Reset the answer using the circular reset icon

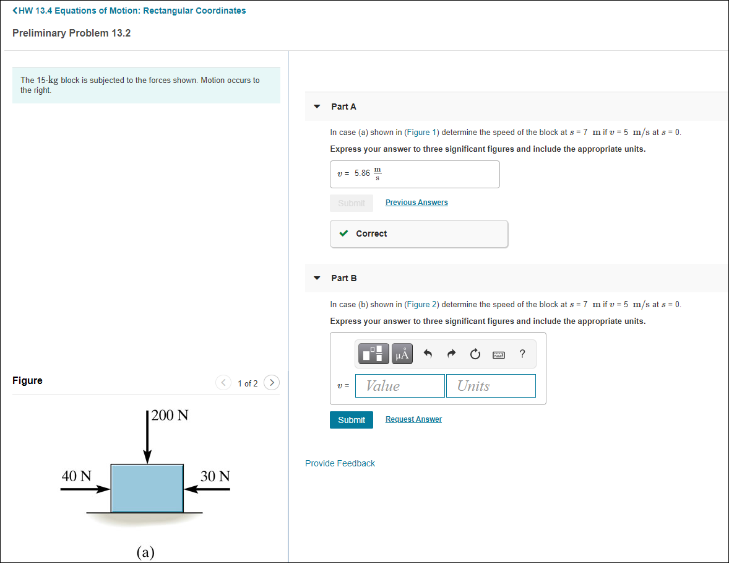pyautogui.click(x=475, y=353)
